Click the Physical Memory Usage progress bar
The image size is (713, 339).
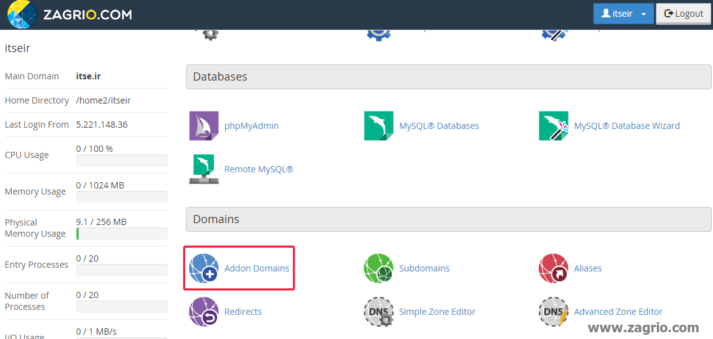pos(122,234)
